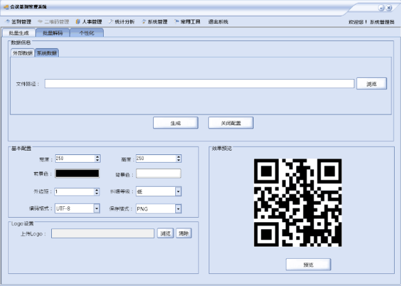Open the UTF-8 编码格式 dropdown

97,208
